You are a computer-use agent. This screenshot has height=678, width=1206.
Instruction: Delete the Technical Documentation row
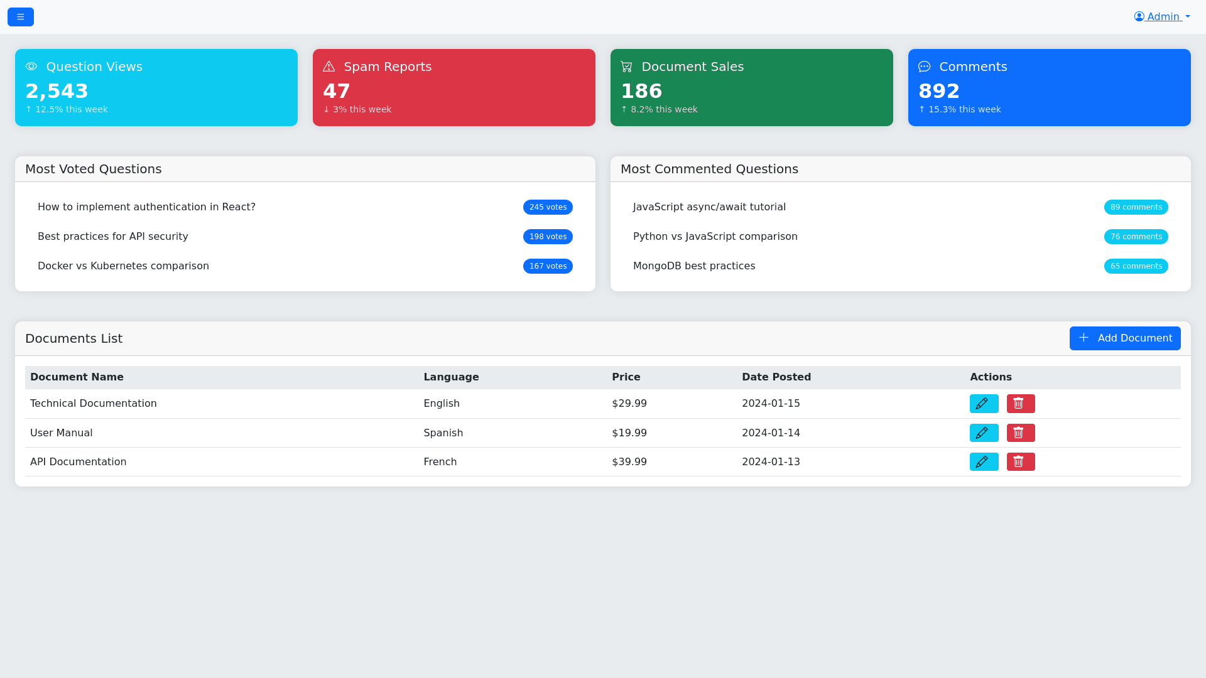click(x=1020, y=404)
